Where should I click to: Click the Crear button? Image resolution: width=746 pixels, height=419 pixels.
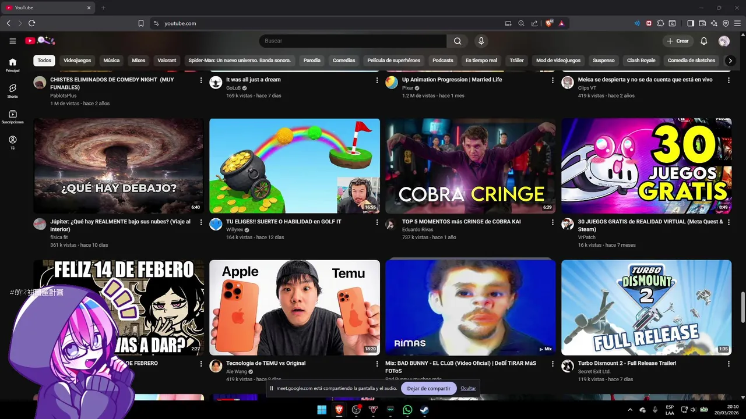pos(678,41)
